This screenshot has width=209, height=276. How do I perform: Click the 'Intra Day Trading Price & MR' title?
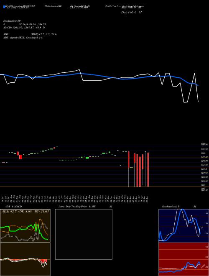point(77,207)
